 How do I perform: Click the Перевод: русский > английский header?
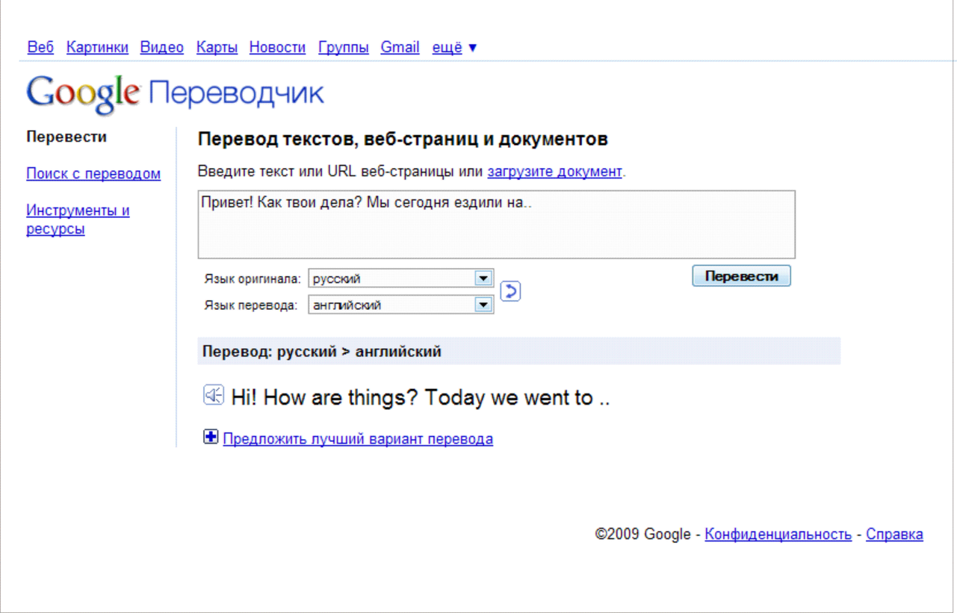click(x=519, y=351)
